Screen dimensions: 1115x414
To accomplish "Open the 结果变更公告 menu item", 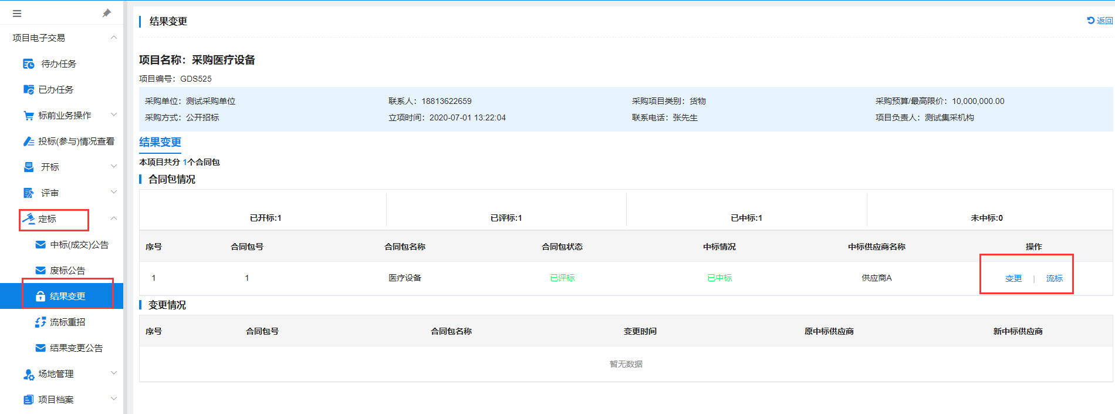I will 76,348.
